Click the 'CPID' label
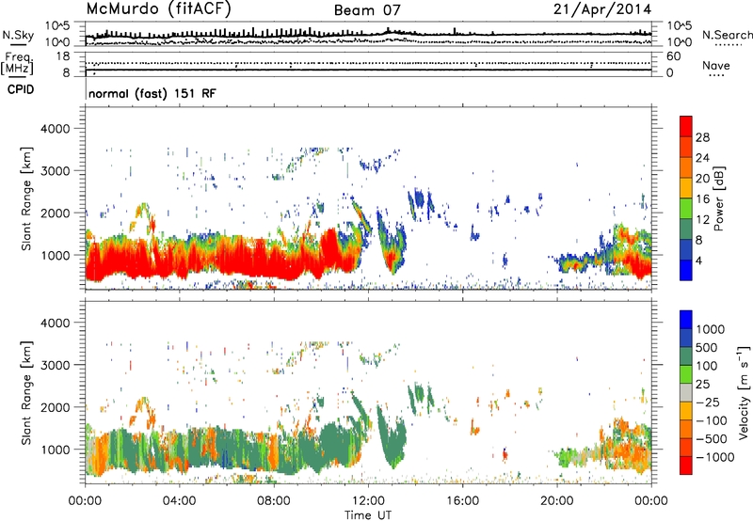This screenshot has width=753, height=521. click(x=21, y=89)
